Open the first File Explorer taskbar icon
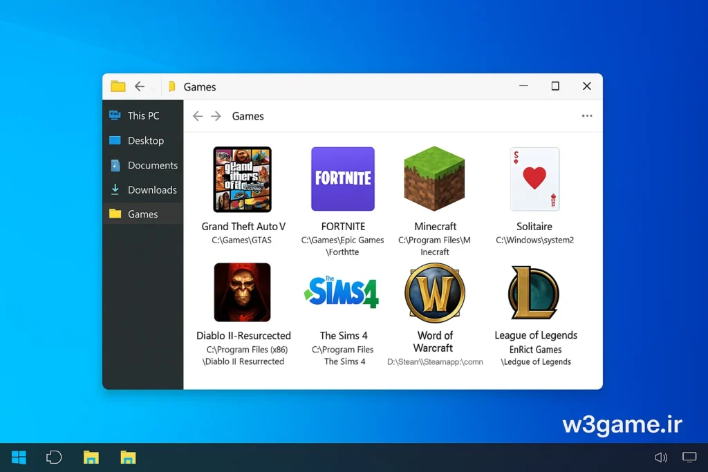This screenshot has width=708, height=472. tap(91, 457)
